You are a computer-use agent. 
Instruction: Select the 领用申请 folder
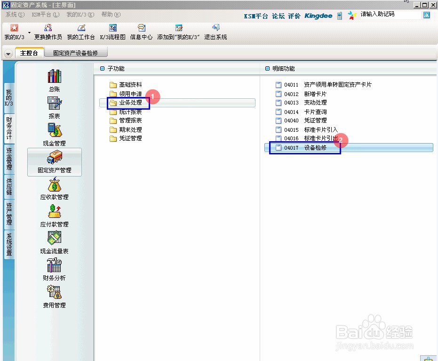(126, 94)
